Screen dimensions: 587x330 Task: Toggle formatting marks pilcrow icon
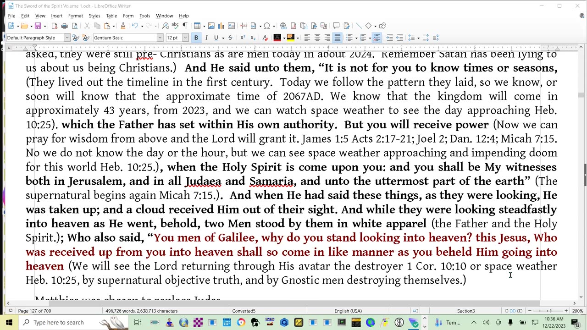click(x=185, y=26)
